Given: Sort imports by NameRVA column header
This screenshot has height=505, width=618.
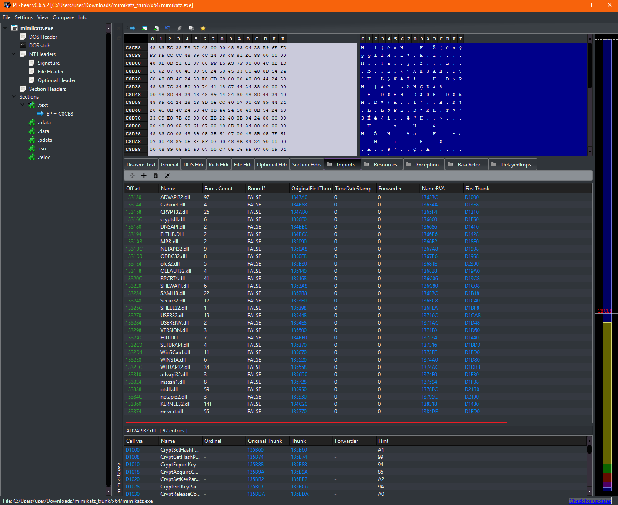Looking at the screenshot, I should pos(441,189).
